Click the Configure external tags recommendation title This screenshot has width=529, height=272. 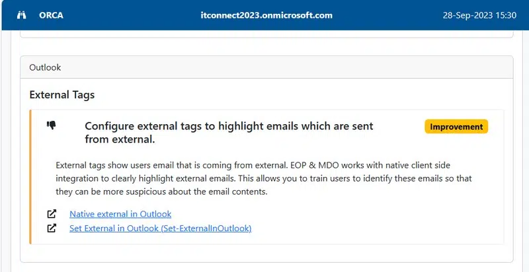pyautogui.click(x=229, y=132)
